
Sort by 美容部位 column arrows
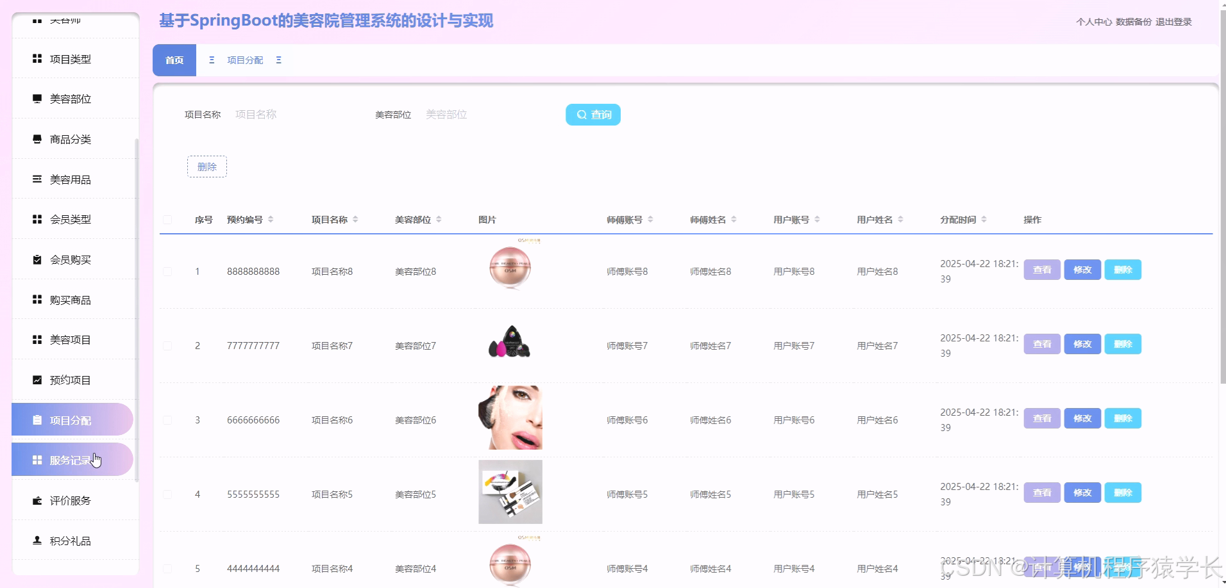(439, 220)
